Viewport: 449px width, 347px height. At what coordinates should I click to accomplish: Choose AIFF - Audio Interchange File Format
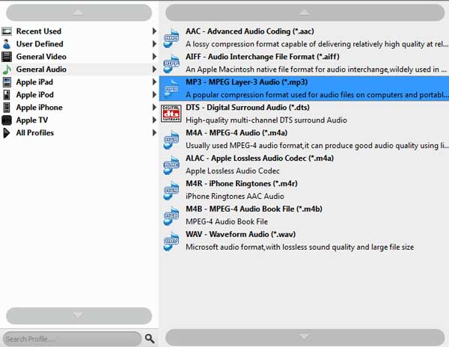tap(304, 64)
